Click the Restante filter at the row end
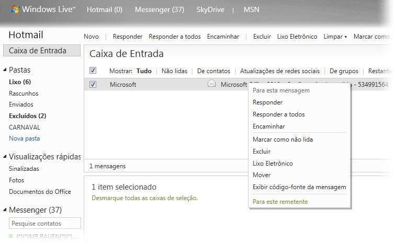Image resolution: width=395 pixels, height=244 pixels. click(x=380, y=71)
